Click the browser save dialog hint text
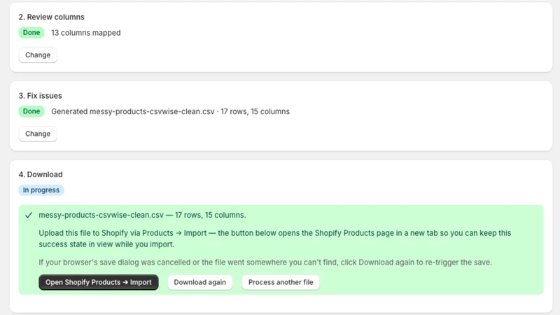The height and width of the screenshot is (315, 560). pyautogui.click(x=265, y=262)
